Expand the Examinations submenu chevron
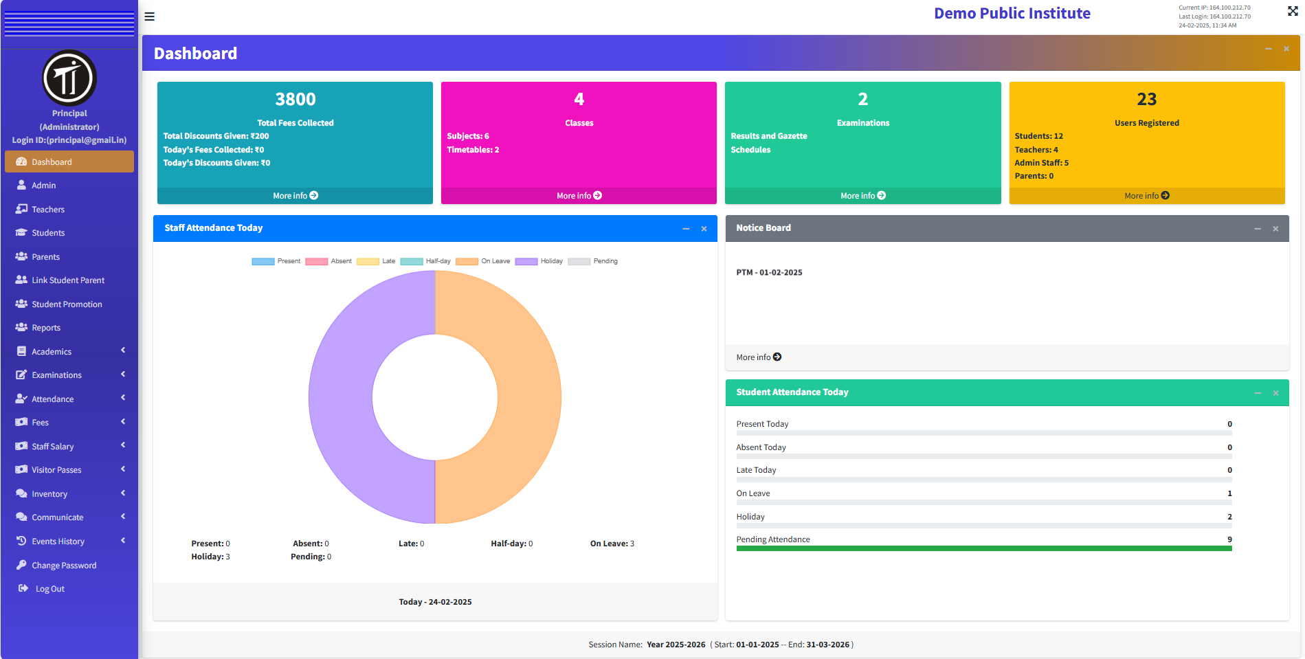 [x=123, y=375]
